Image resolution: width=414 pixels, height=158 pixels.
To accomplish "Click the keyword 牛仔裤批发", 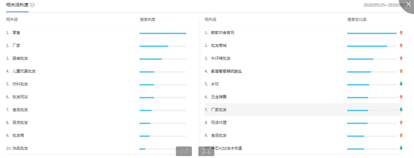I will coord(221,58).
